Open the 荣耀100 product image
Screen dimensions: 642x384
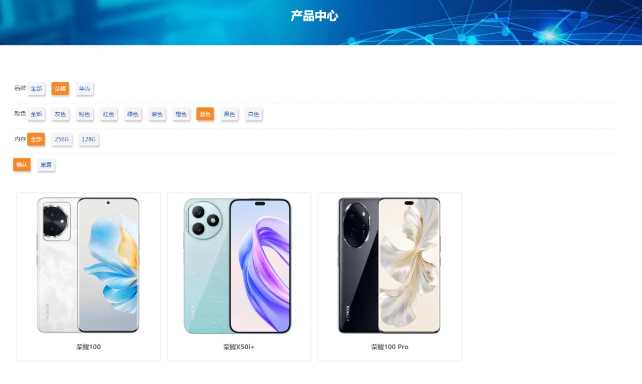point(88,265)
